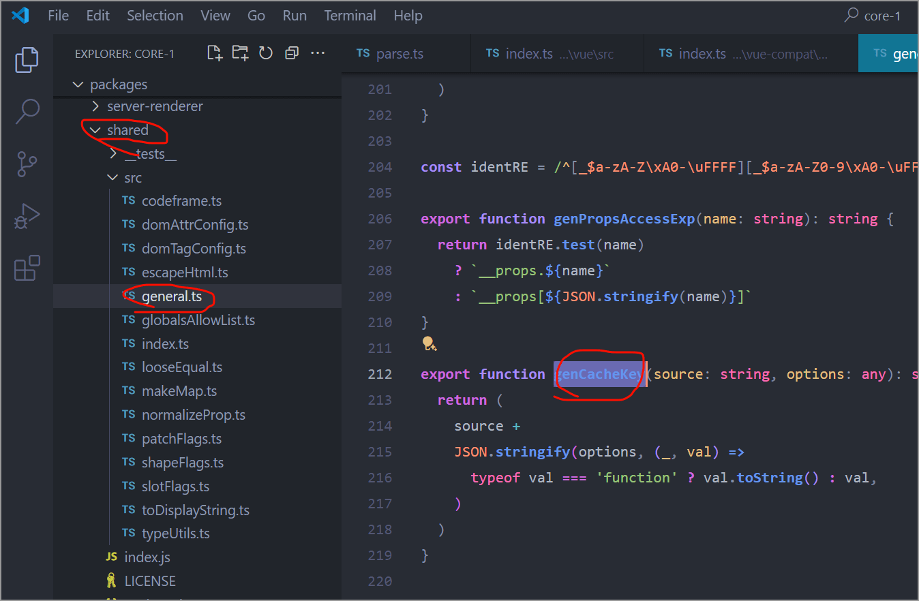This screenshot has height=601, width=919.
Task: Expand the server-renderer folder
Action: (x=95, y=106)
